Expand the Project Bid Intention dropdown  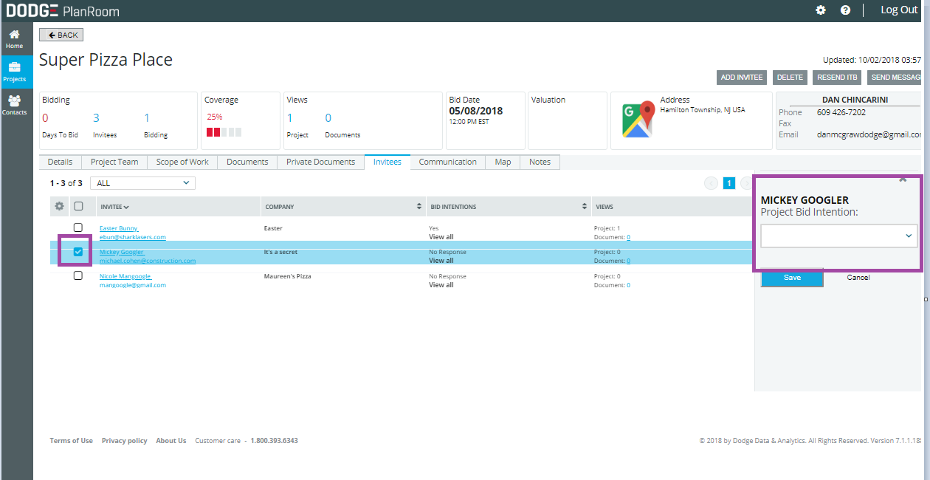tap(838, 236)
